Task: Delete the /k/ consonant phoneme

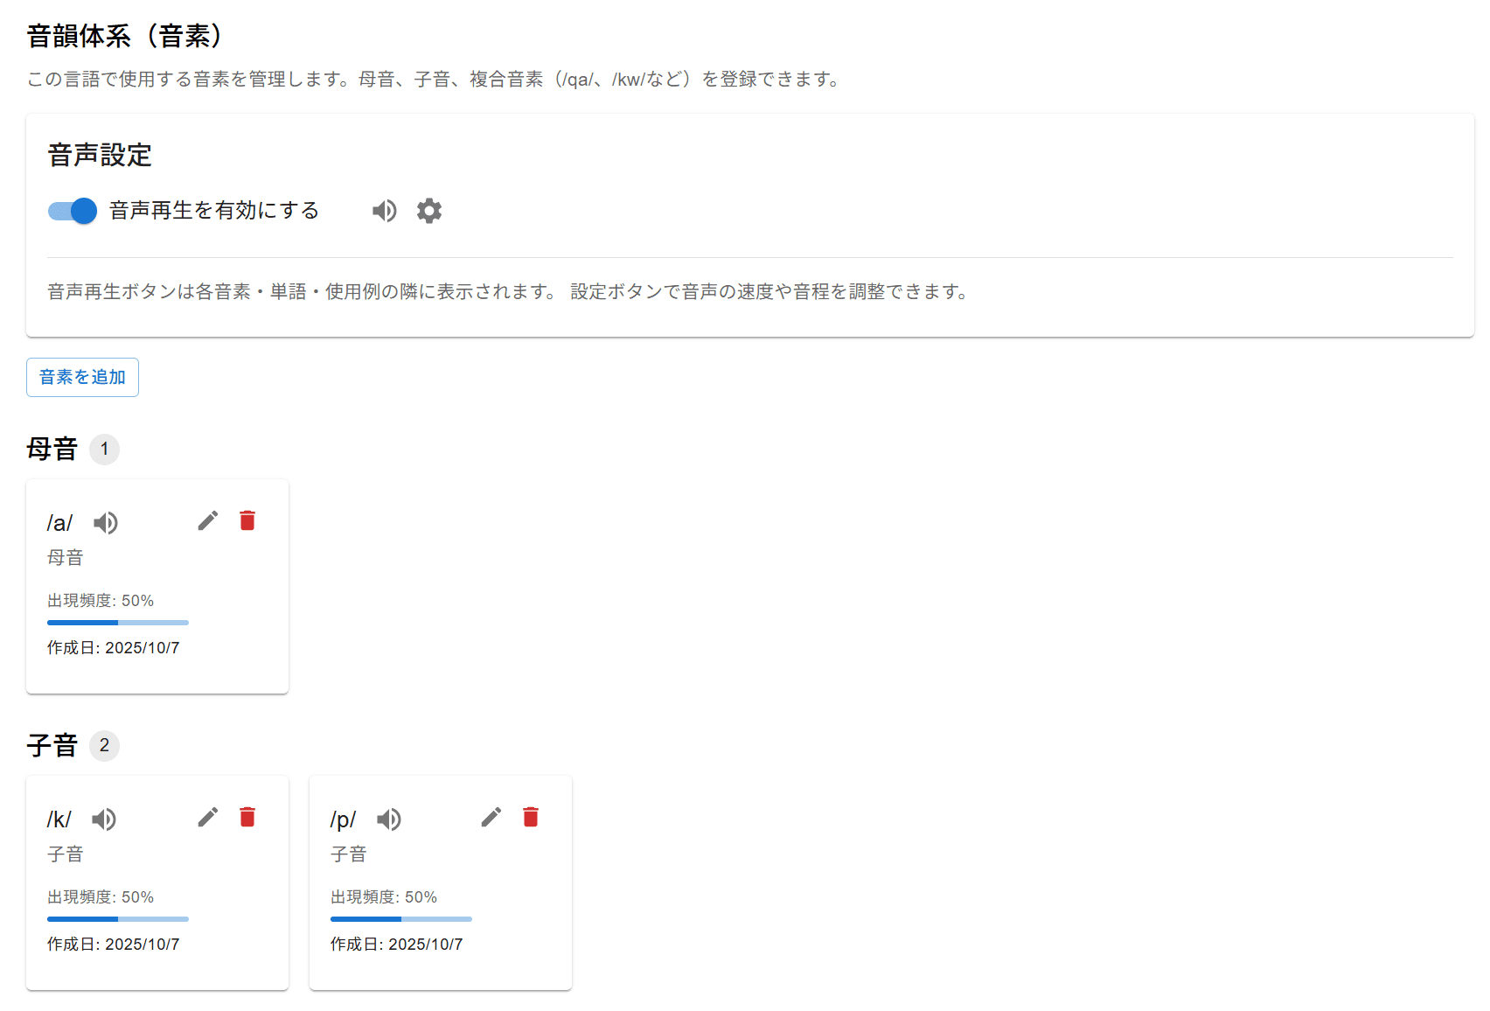Action: [247, 818]
